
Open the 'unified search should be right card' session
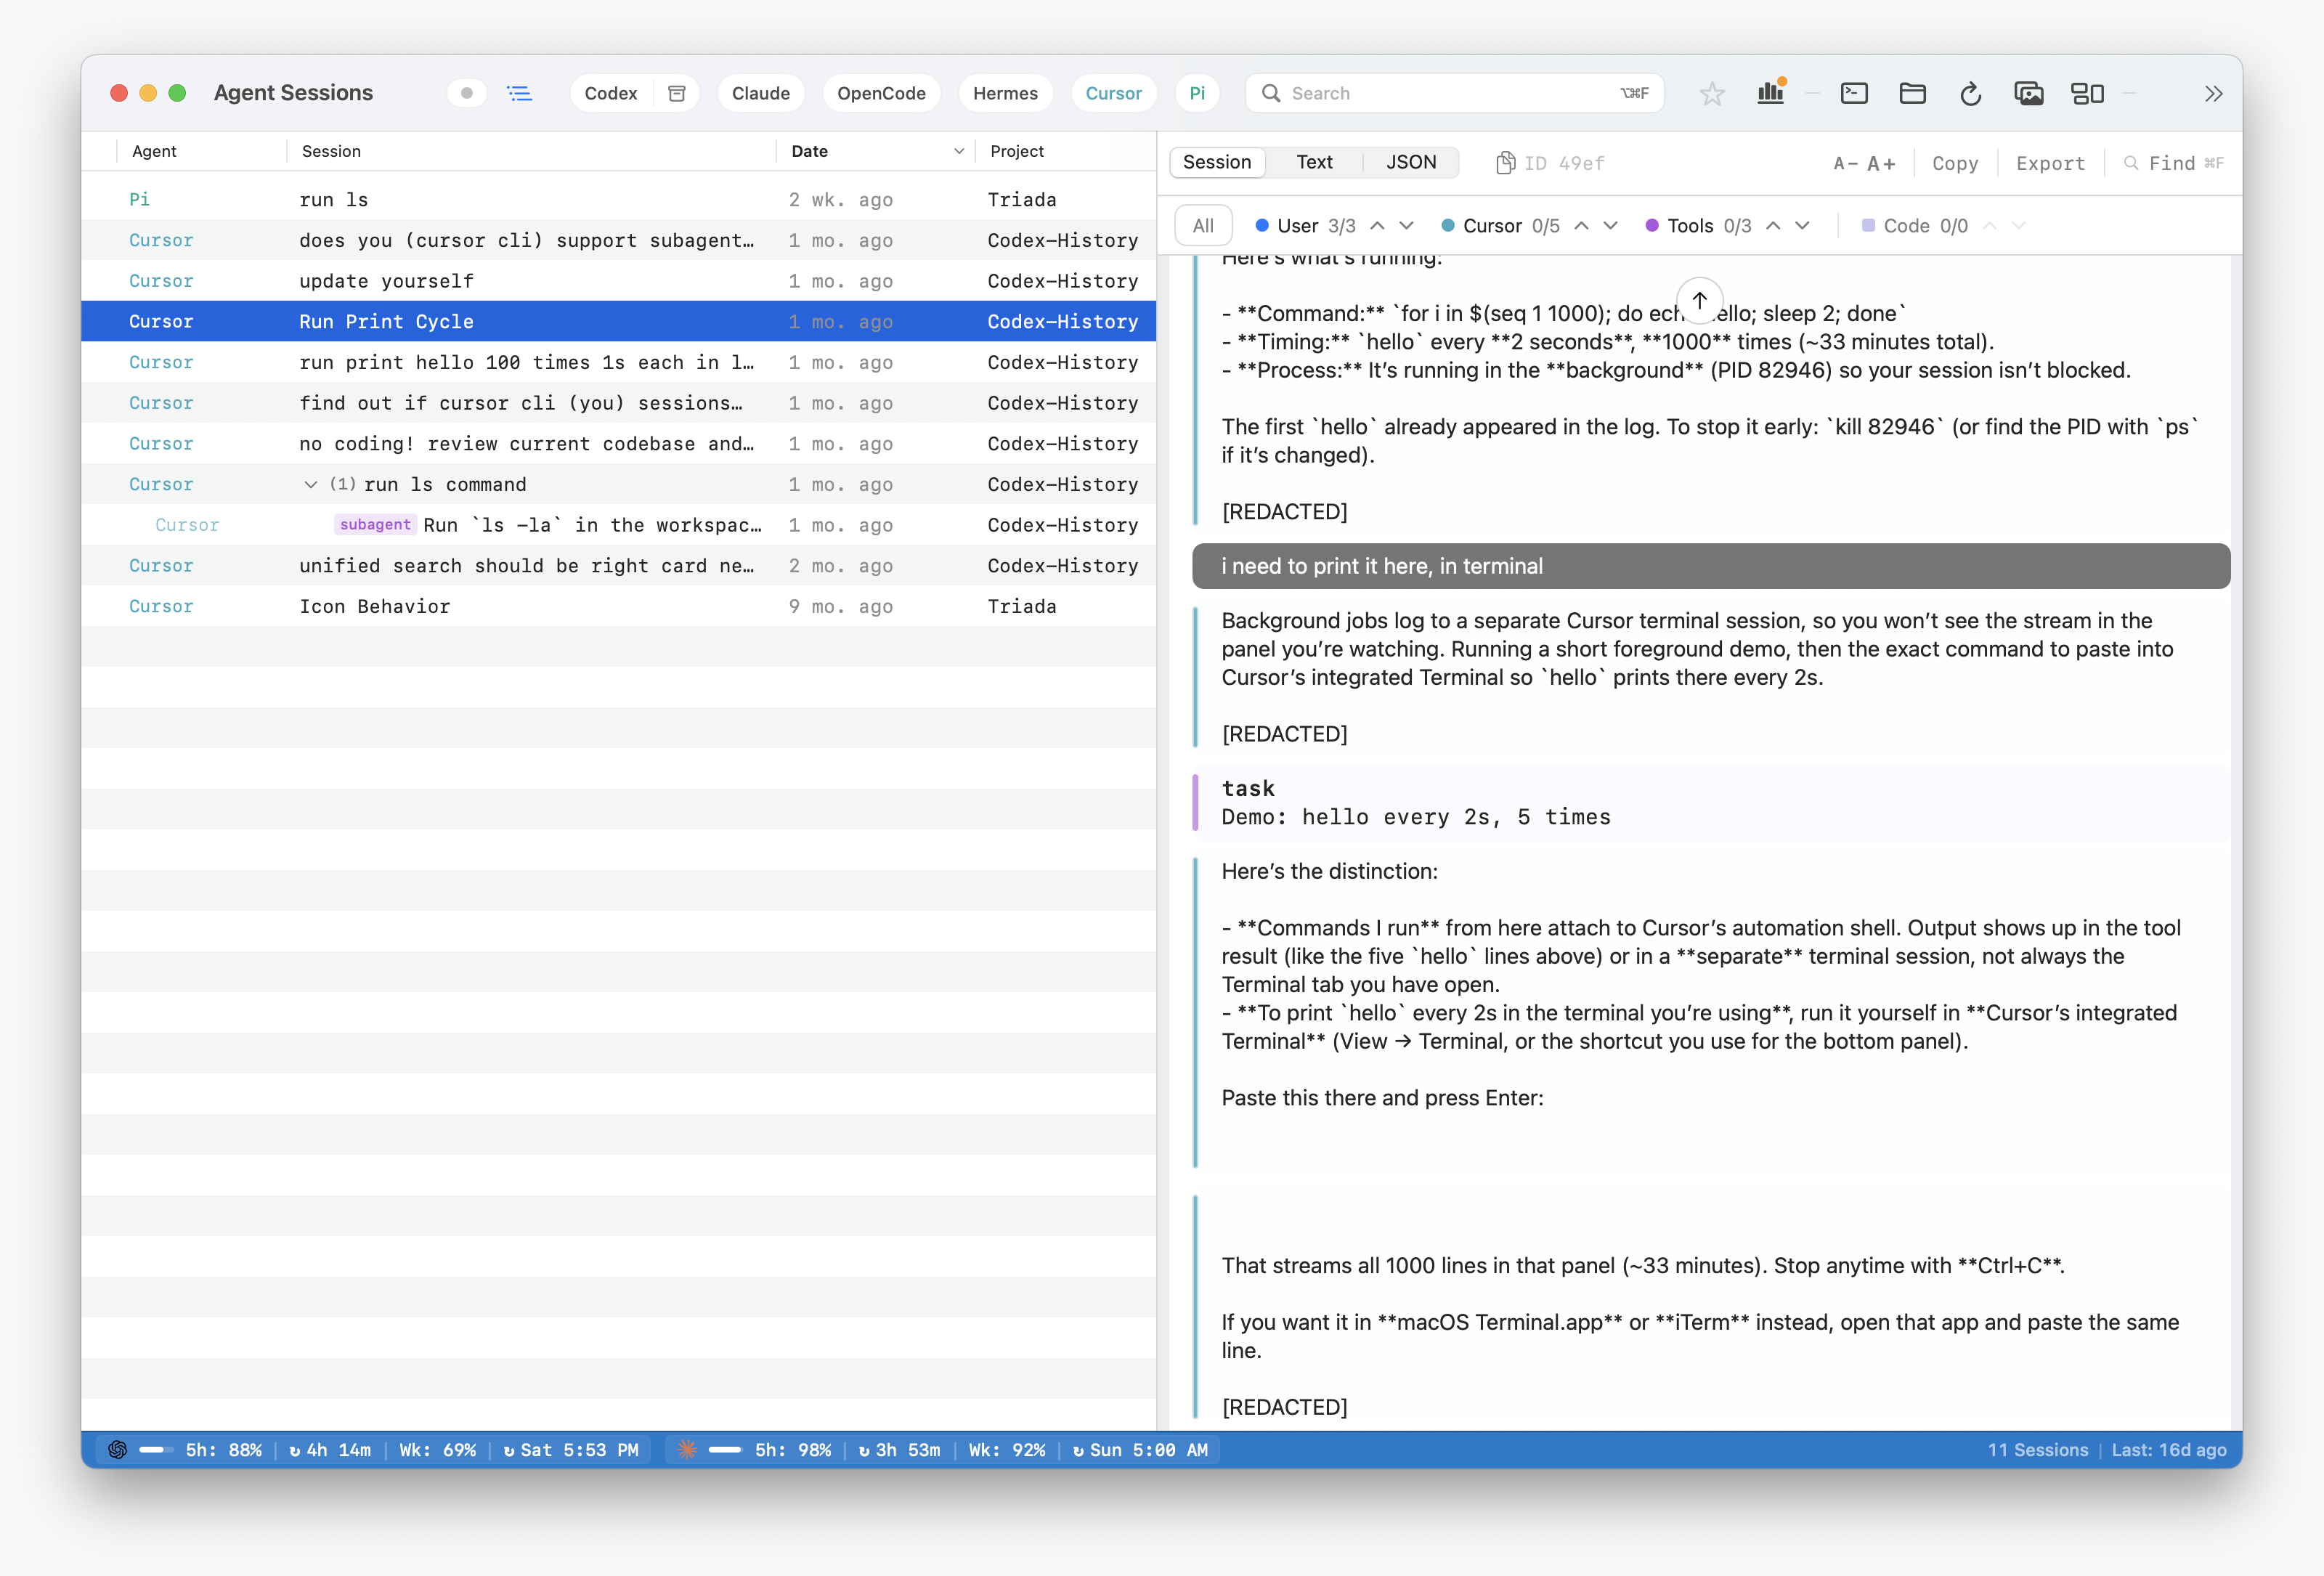click(619, 566)
